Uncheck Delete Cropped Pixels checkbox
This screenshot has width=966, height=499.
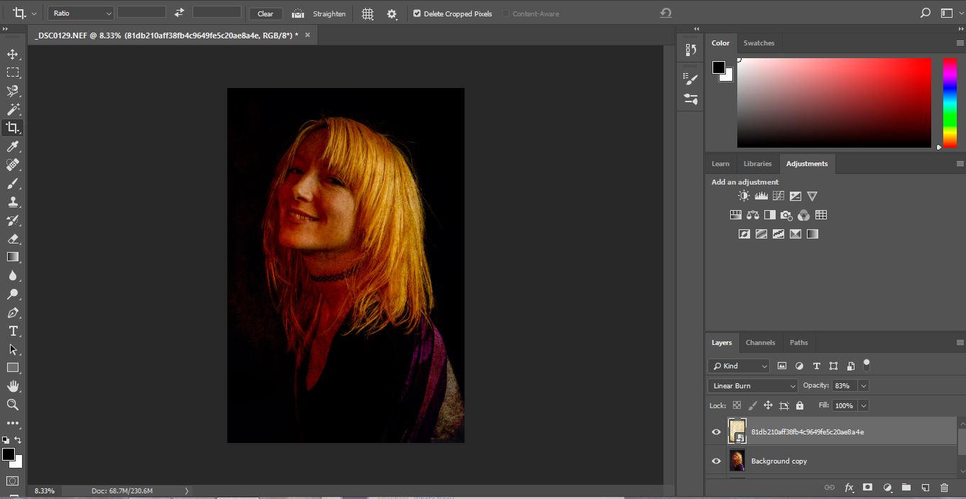[417, 13]
